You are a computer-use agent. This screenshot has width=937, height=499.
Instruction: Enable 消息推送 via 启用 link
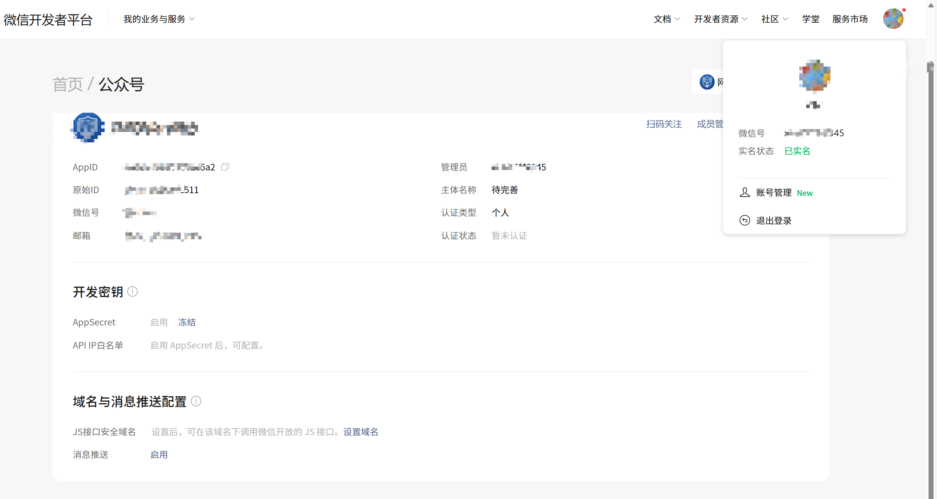click(158, 454)
